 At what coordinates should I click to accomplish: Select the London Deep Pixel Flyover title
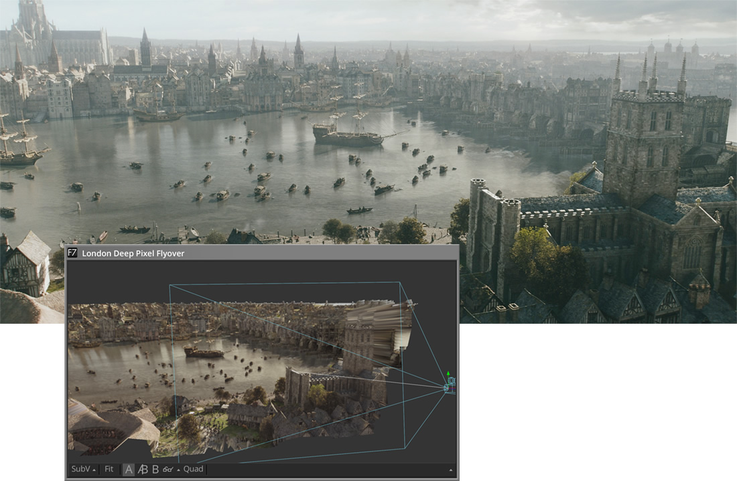(133, 254)
